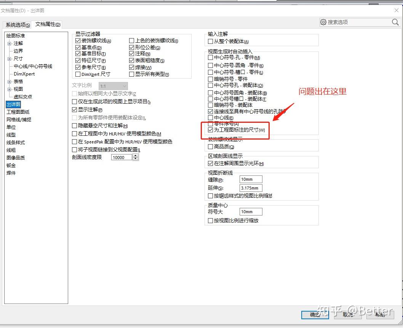Click the gear icon in search box
Screen dimensions: 403x328
click(323, 22)
